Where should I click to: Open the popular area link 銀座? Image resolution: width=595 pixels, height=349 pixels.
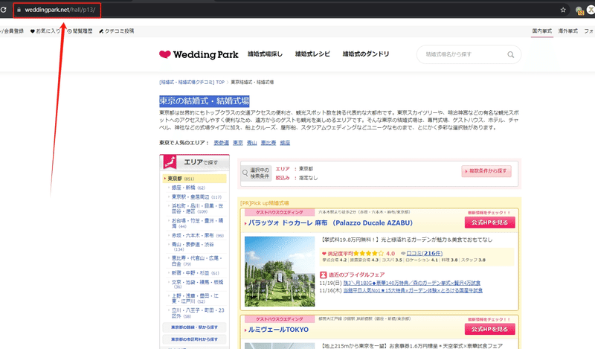coord(285,143)
